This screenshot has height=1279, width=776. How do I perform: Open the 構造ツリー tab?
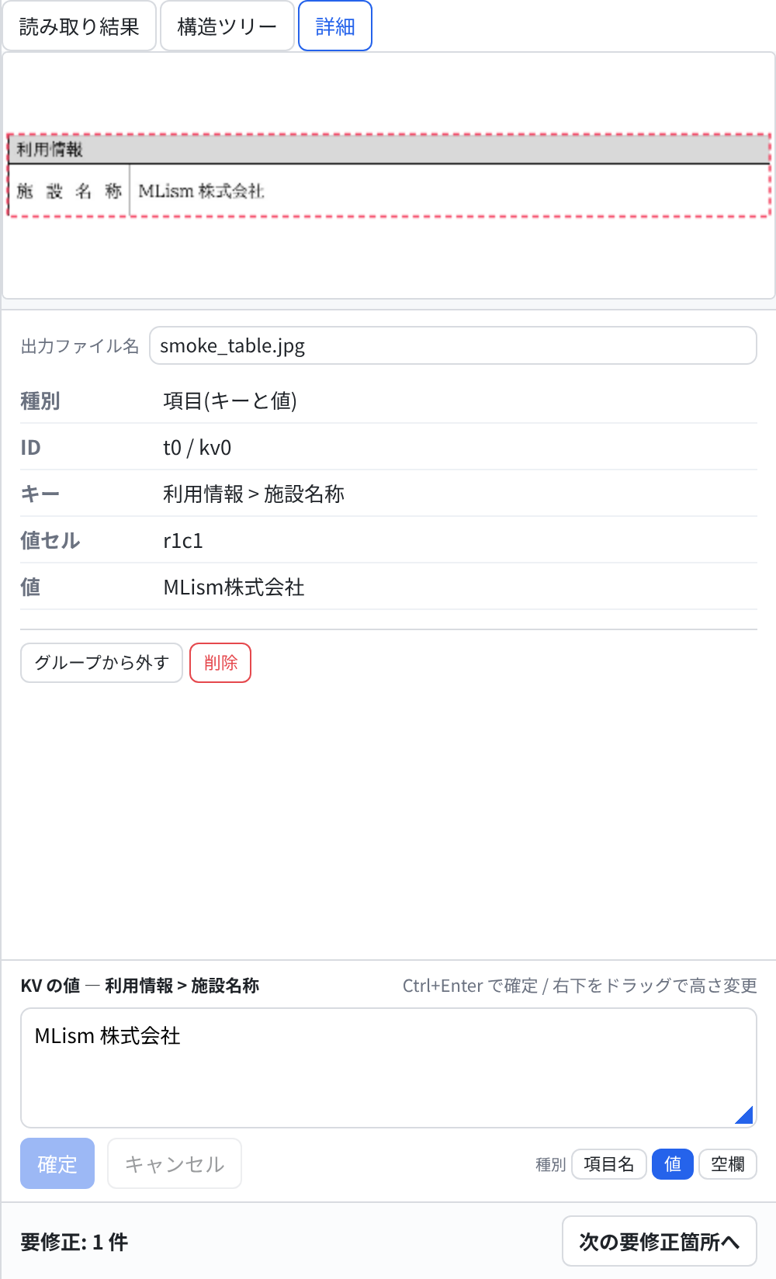[227, 26]
